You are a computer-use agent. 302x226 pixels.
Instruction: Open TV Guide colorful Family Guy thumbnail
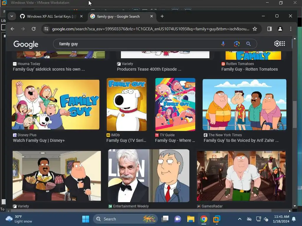[175, 104]
